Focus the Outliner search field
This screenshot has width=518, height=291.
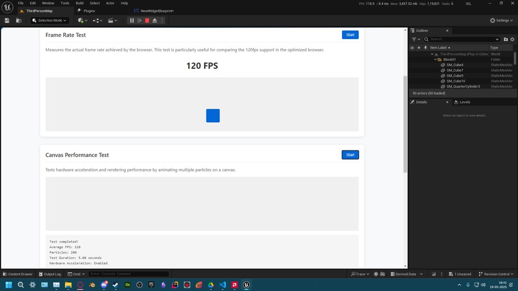click(x=461, y=39)
